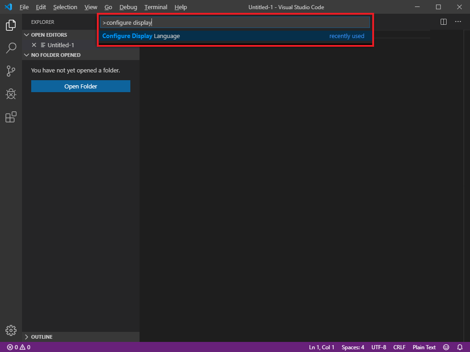
Task: Open the View menu
Action: (x=90, y=7)
